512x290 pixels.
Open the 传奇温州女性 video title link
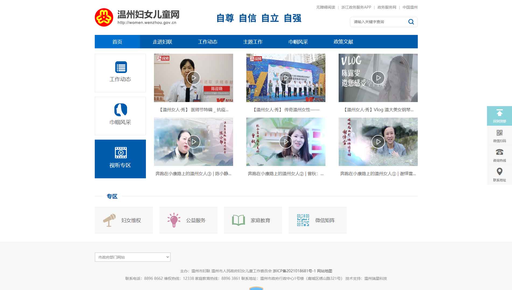tap(286, 110)
